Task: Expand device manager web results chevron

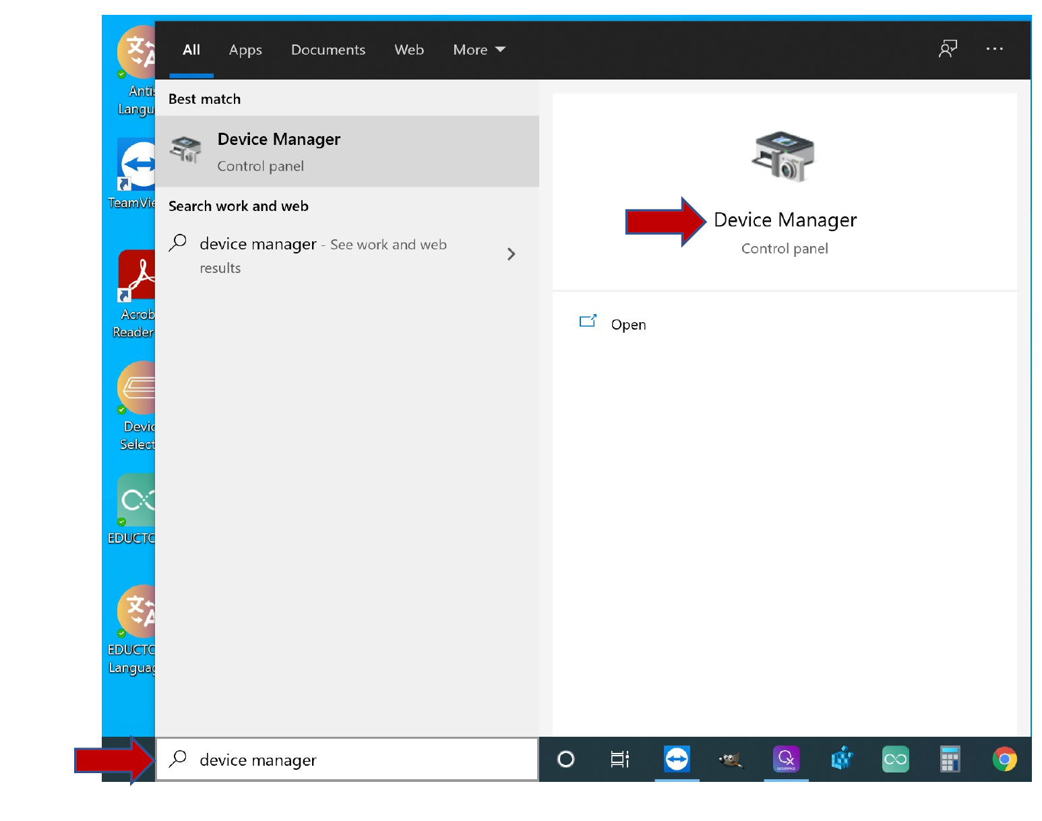Action: (x=511, y=254)
